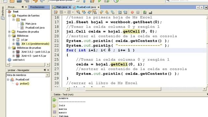This screenshot has width=208, height=117.
Task: Click Find Next Occurrence editor icon
Action: tap(89, 12)
